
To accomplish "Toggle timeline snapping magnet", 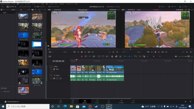I will pyautogui.click(x=112, y=56).
